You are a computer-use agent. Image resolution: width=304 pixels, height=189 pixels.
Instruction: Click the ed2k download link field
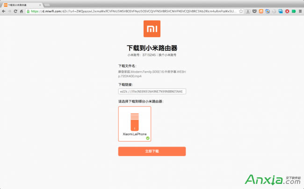click(x=152, y=91)
